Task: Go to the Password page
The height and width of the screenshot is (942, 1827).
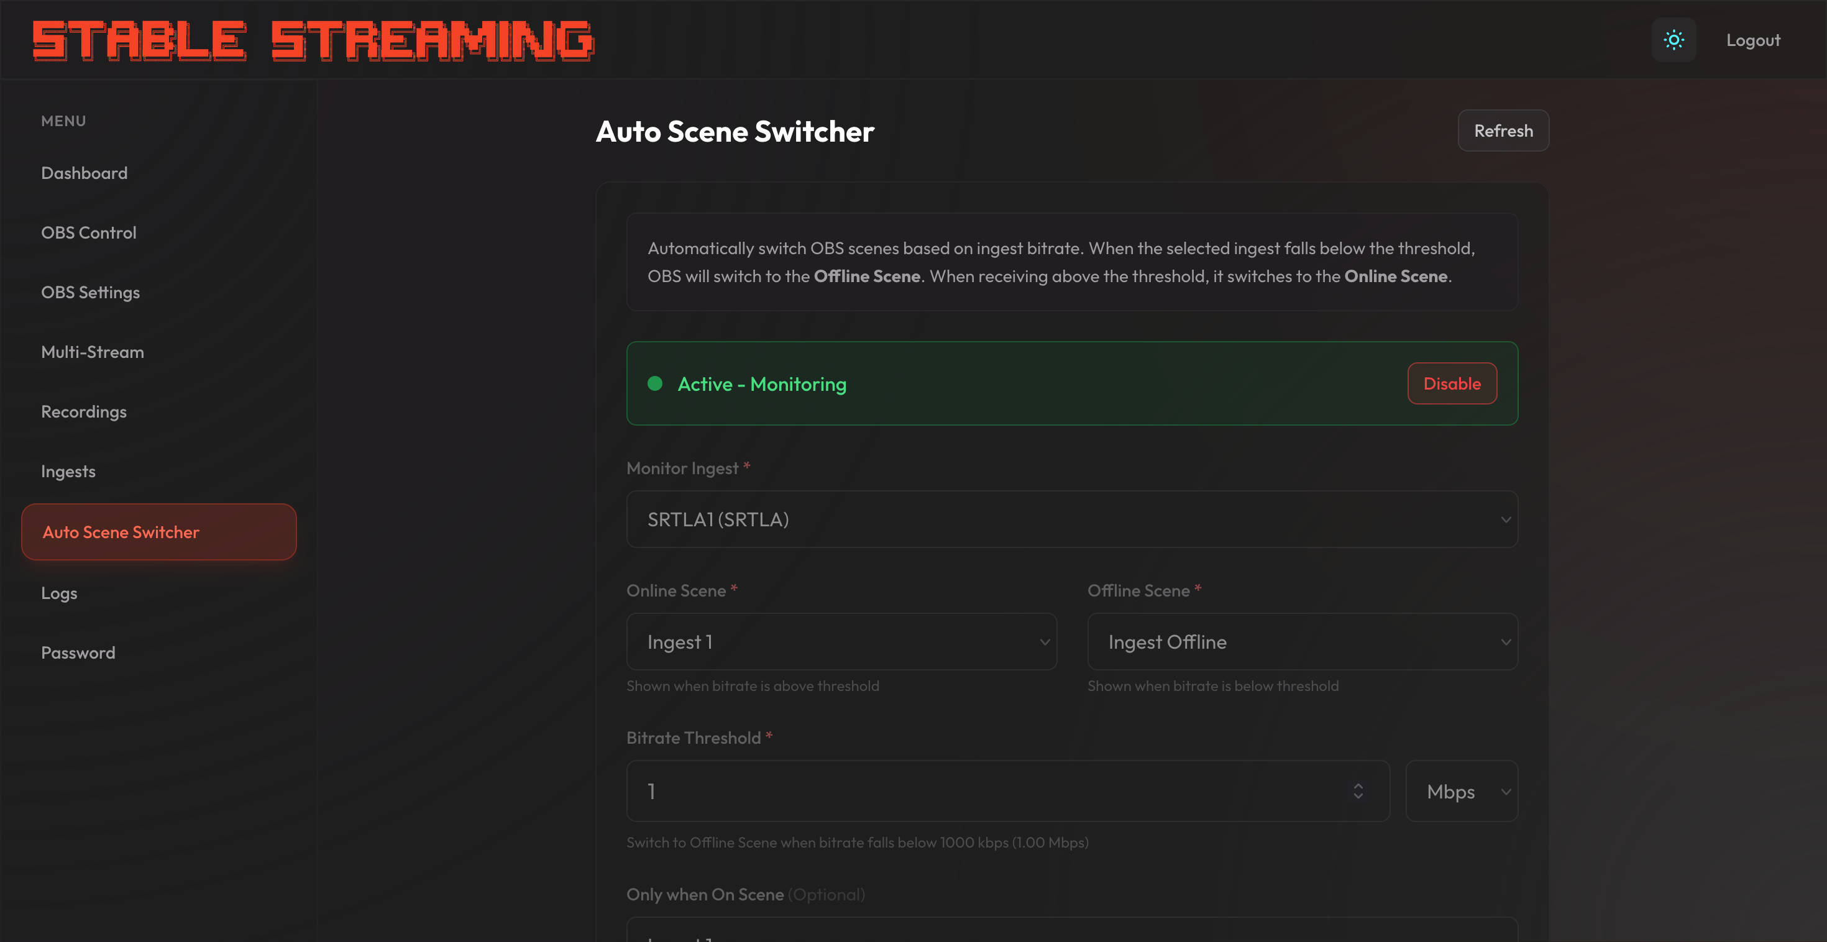Action: [78, 652]
